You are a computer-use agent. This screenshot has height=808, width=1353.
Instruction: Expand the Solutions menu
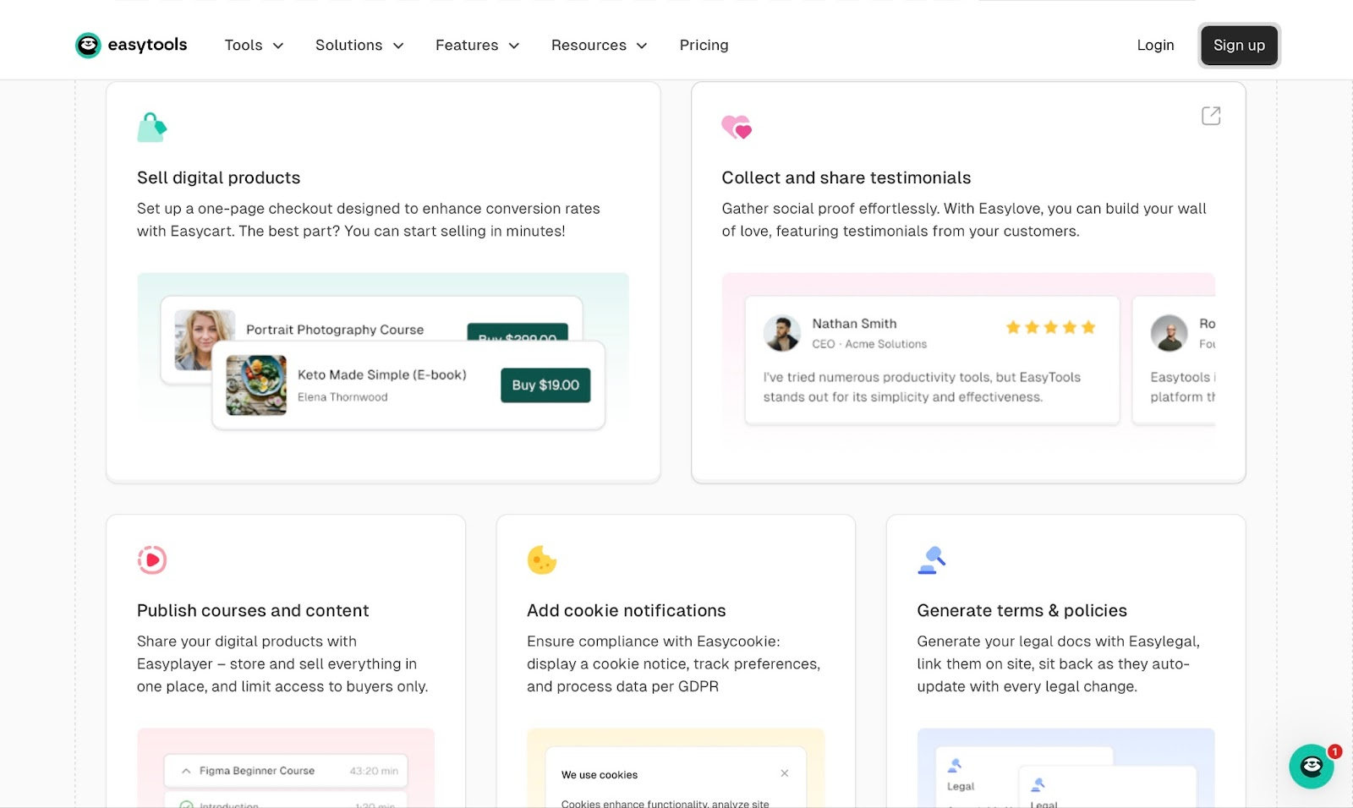pyautogui.click(x=359, y=45)
